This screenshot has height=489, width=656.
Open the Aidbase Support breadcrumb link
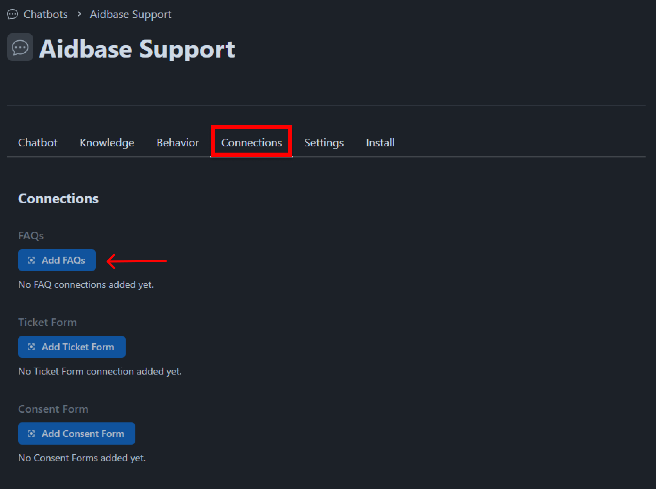pyautogui.click(x=131, y=14)
